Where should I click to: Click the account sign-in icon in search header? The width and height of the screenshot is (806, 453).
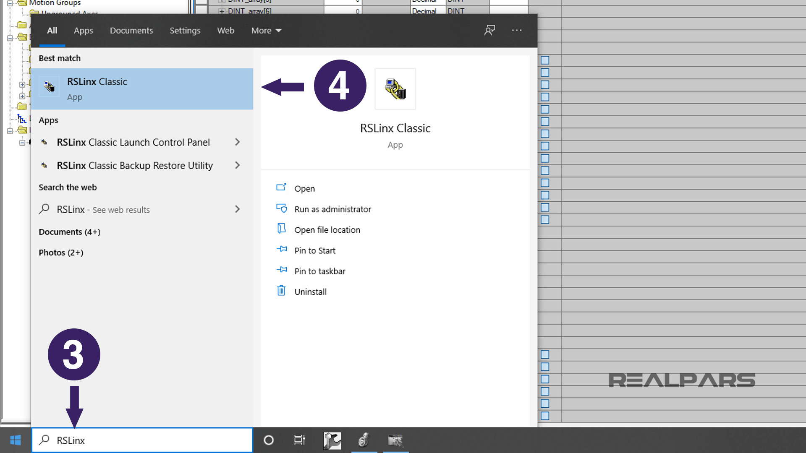tap(489, 30)
